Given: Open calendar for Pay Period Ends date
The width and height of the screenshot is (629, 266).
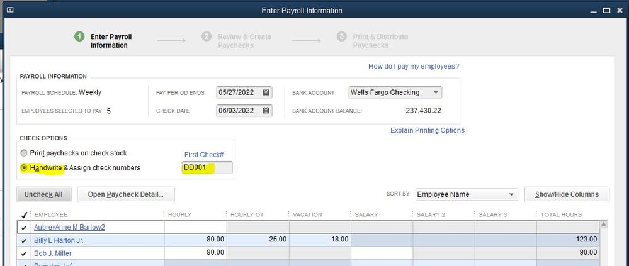Looking at the screenshot, I should (266, 92).
